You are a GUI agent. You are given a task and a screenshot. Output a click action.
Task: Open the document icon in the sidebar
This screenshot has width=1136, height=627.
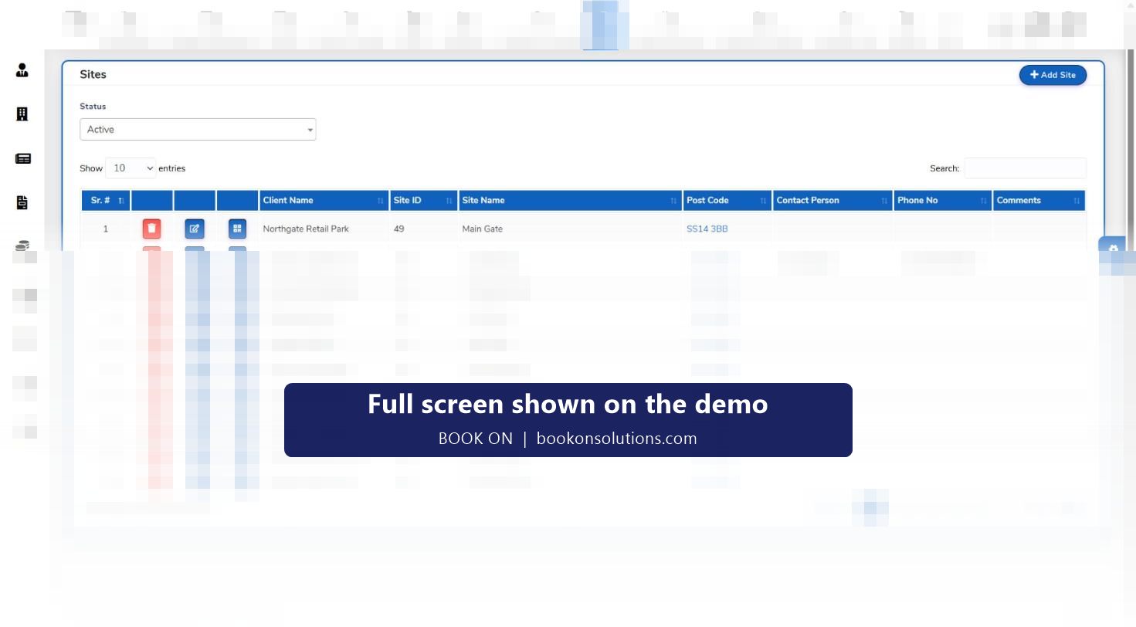click(x=22, y=202)
